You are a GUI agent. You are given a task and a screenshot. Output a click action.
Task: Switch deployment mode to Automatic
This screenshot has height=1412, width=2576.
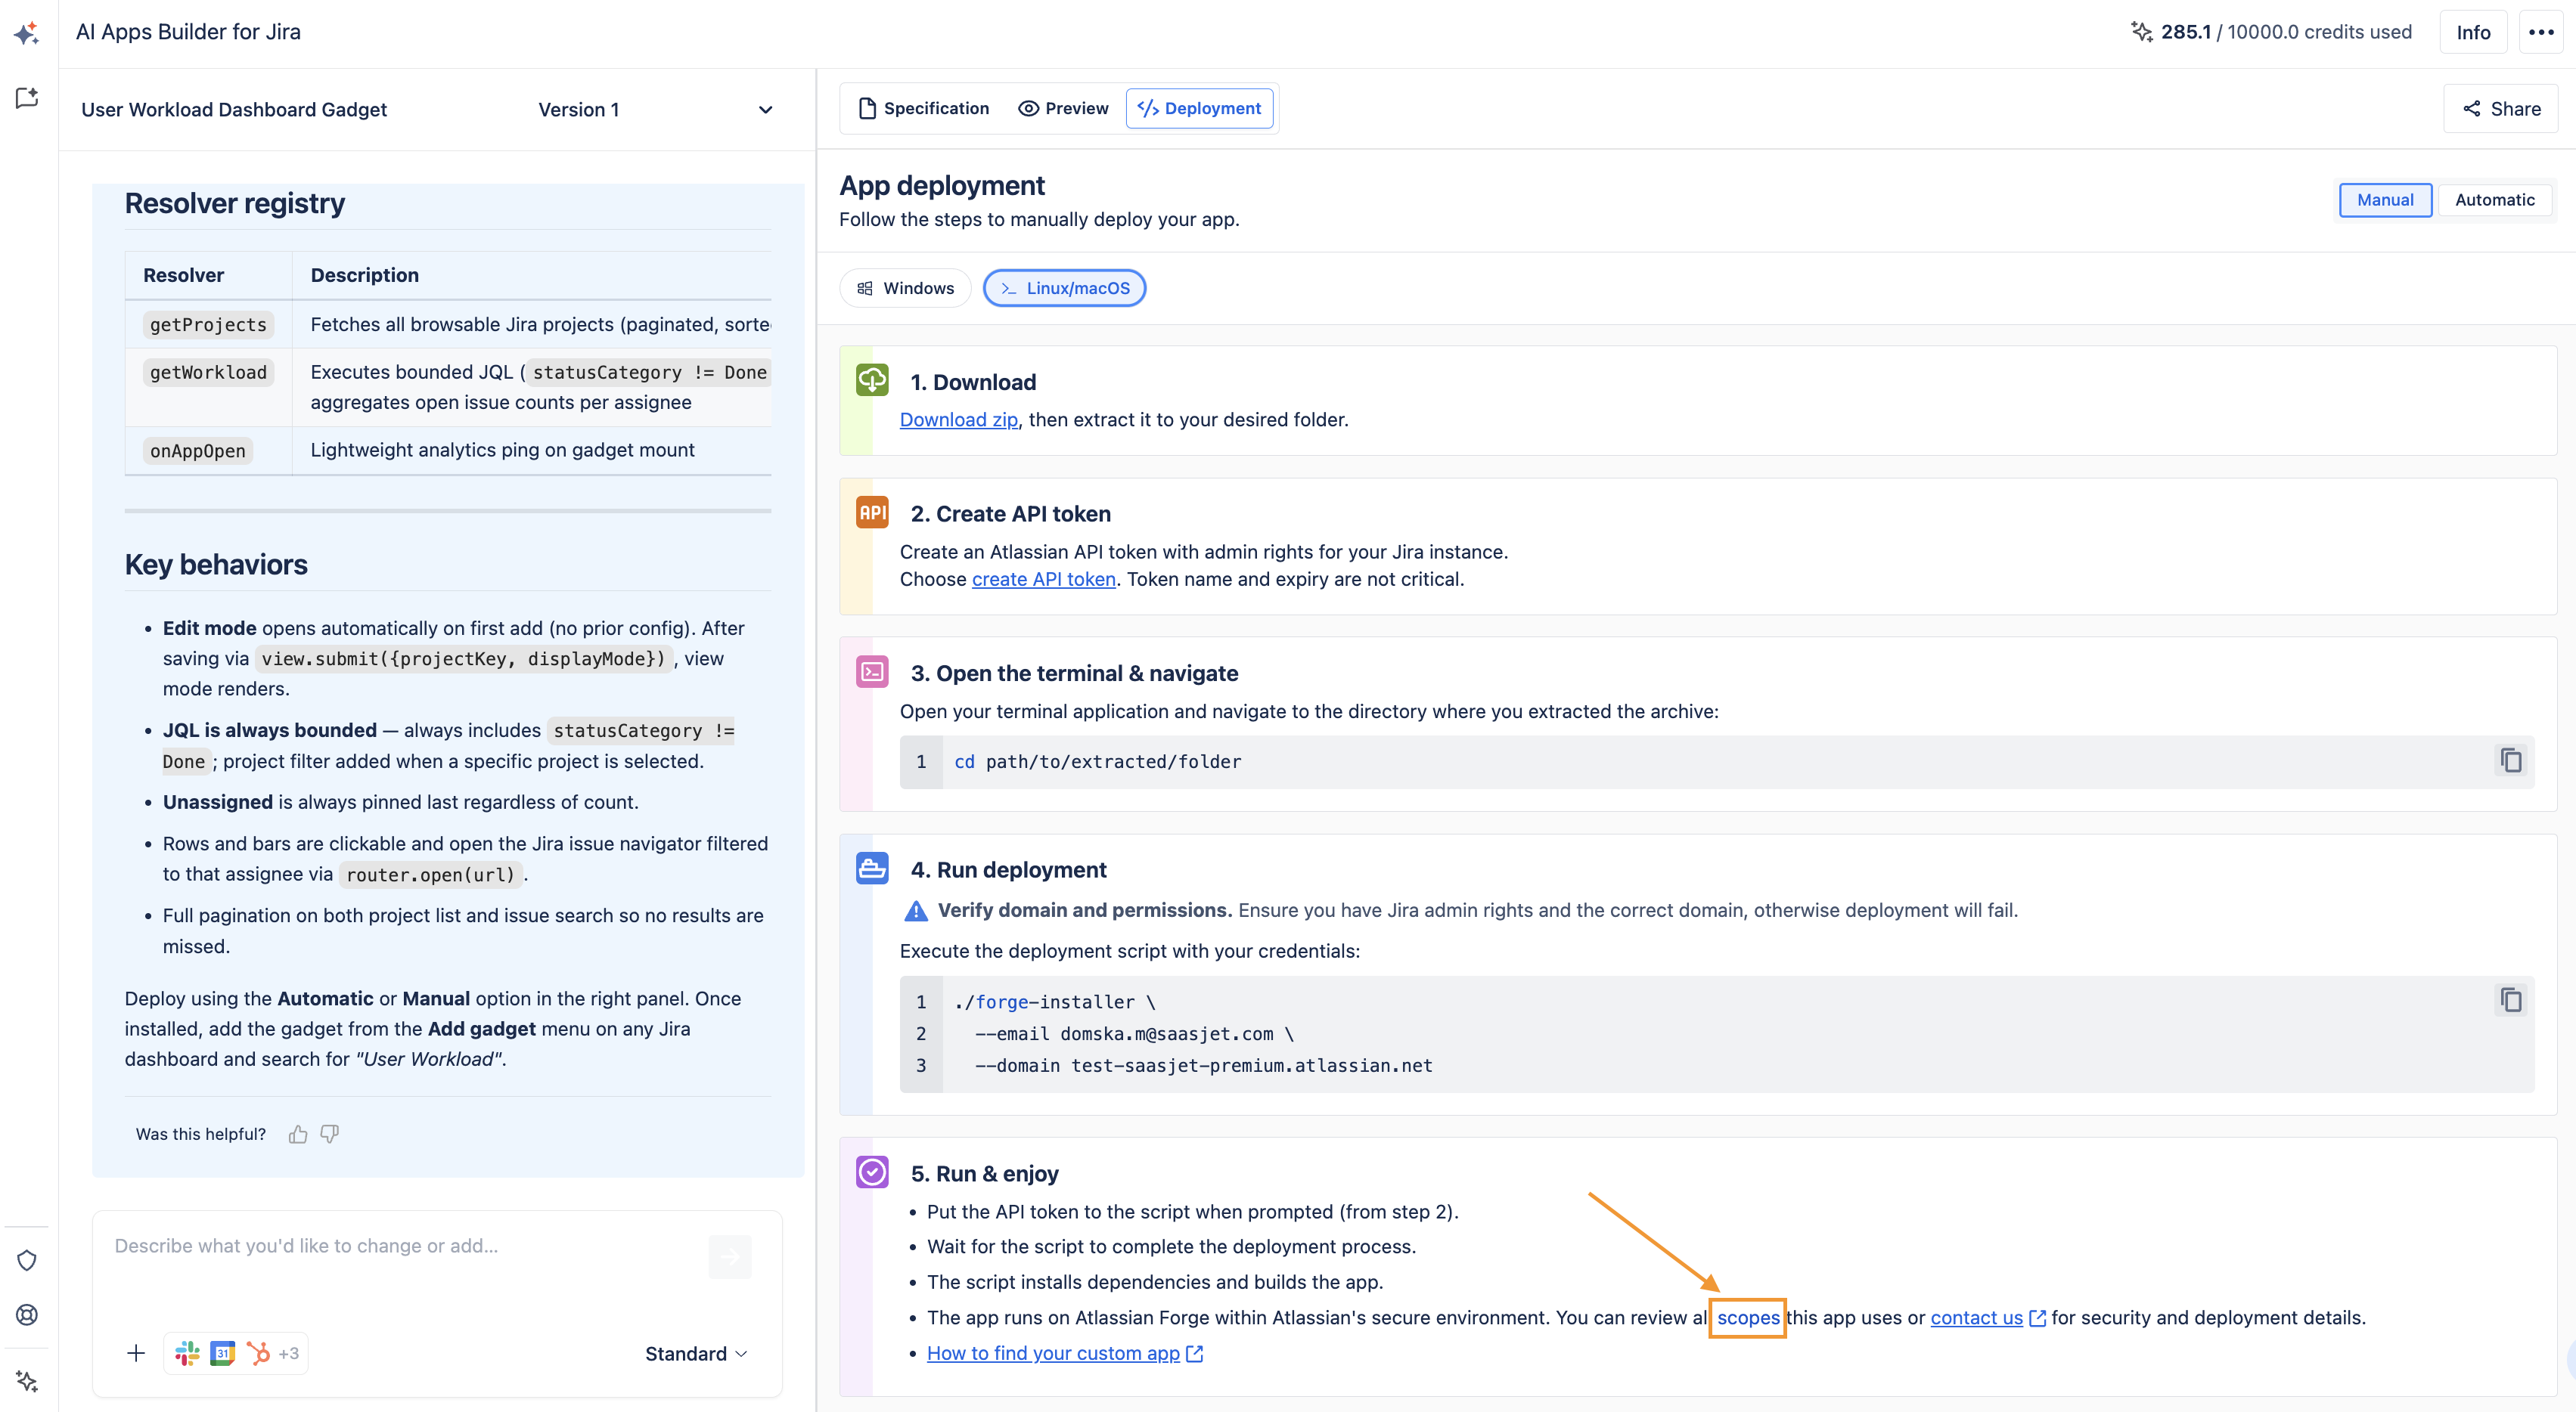[2494, 200]
